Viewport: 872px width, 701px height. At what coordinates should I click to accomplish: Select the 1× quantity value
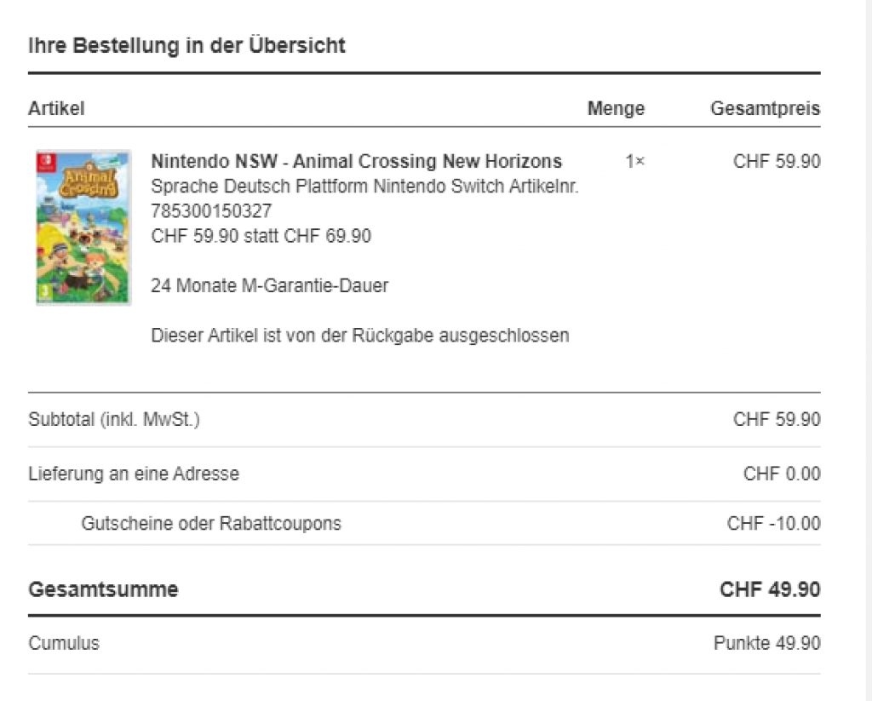pyautogui.click(x=634, y=161)
